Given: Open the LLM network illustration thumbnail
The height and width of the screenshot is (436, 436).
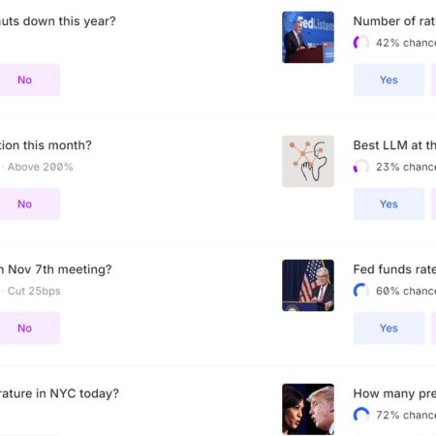Looking at the screenshot, I should (x=308, y=161).
